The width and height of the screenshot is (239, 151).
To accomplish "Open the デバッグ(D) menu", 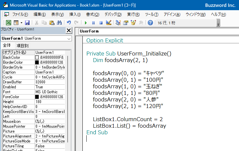I will 113,14.
